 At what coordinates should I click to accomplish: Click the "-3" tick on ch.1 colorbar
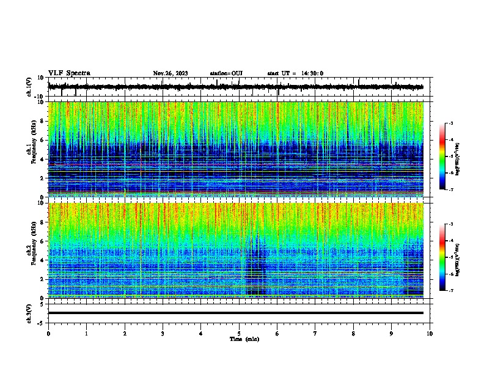[x=450, y=123]
